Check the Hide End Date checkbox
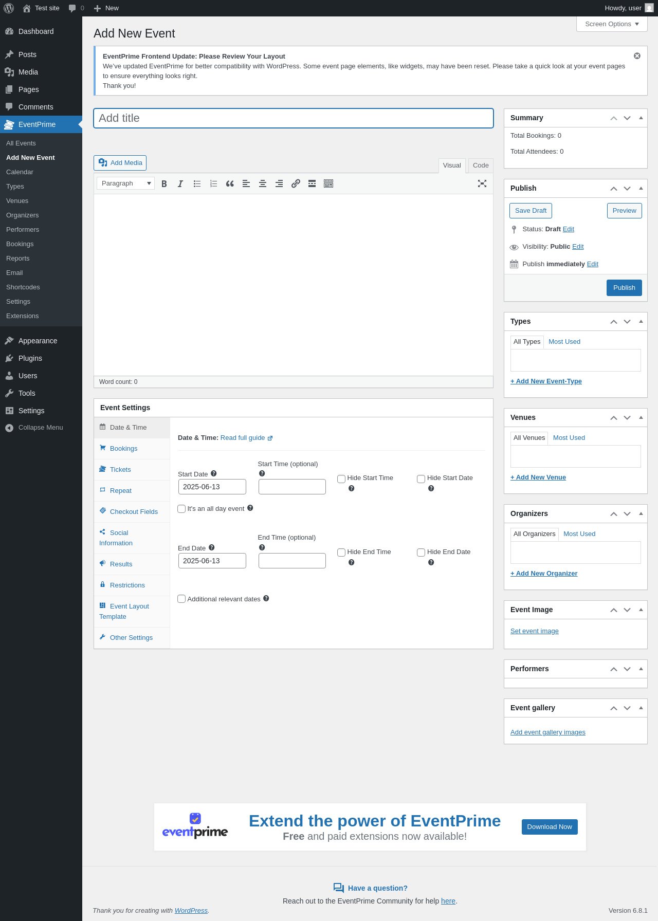The height and width of the screenshot is (921, 658). 421,552
